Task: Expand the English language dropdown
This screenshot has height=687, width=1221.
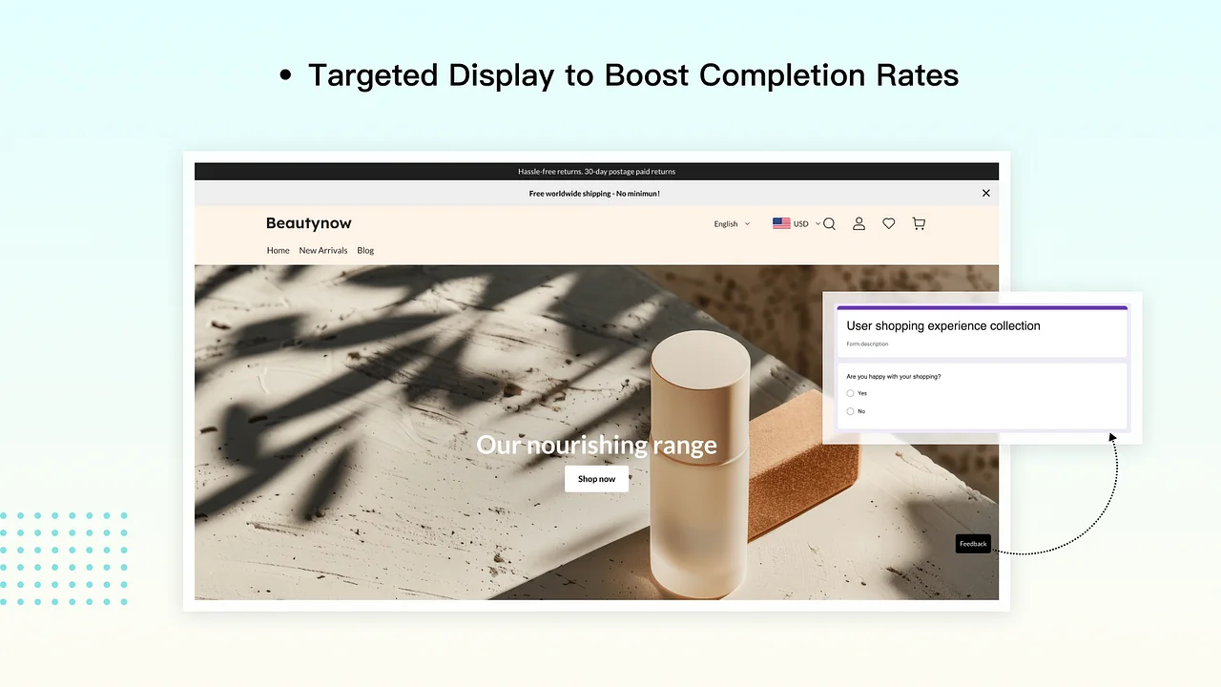Action: click(730, 223)
